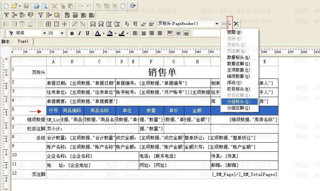Click the Cut scissors icon

click(x=55, y=6)
